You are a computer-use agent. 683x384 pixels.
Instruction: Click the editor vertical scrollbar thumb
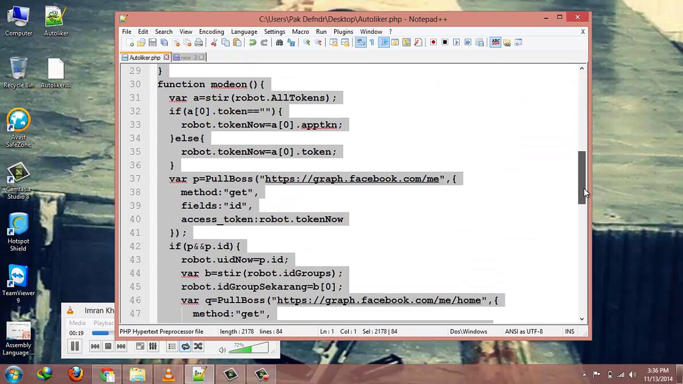[582, 177]
